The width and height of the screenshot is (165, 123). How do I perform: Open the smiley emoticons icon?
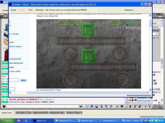coord(117,107)
